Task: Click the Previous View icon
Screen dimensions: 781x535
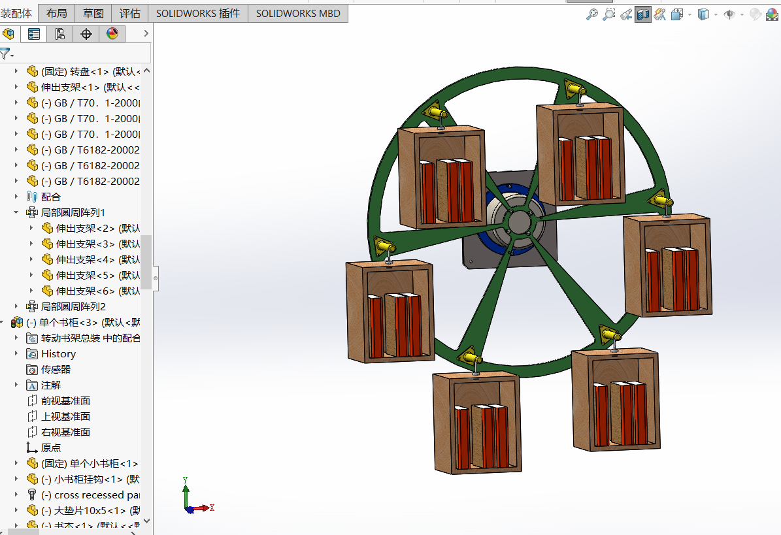Action: point(626,14)
